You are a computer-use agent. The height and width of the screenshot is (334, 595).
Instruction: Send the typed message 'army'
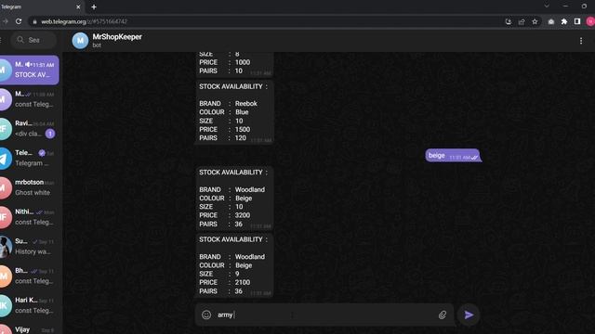pyautogui.click(x=469, y=315)
